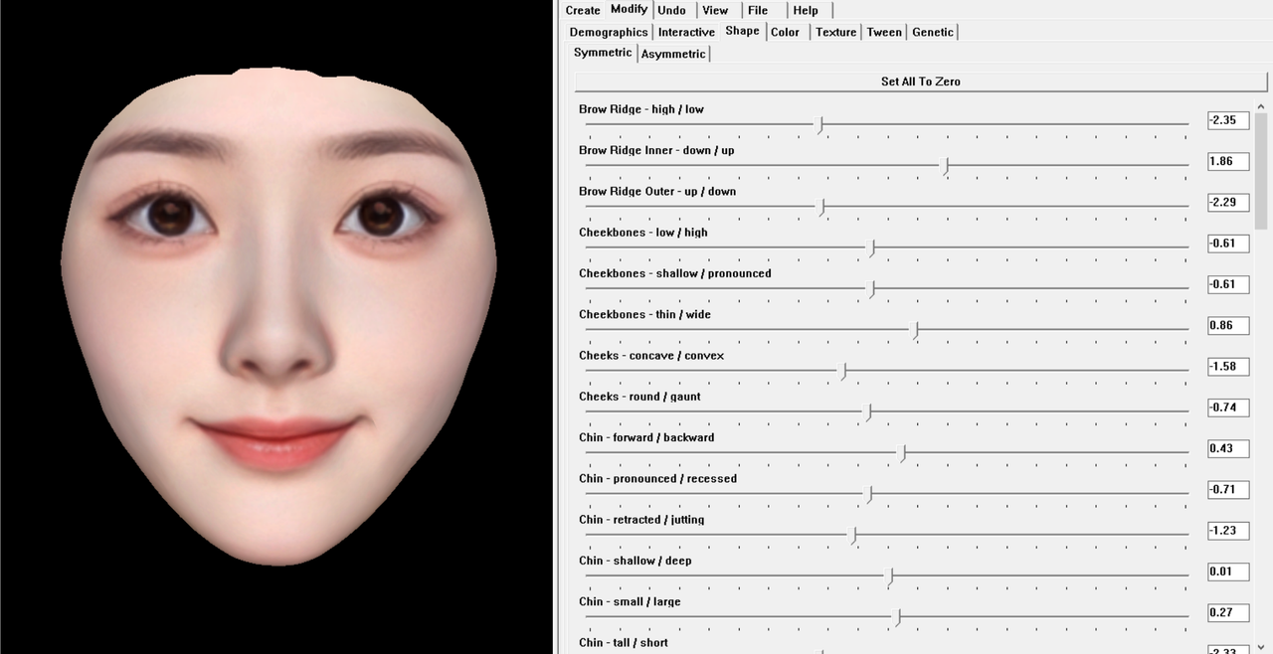Click the Brow Ridge Inner down/up slider

click(887, 166)
